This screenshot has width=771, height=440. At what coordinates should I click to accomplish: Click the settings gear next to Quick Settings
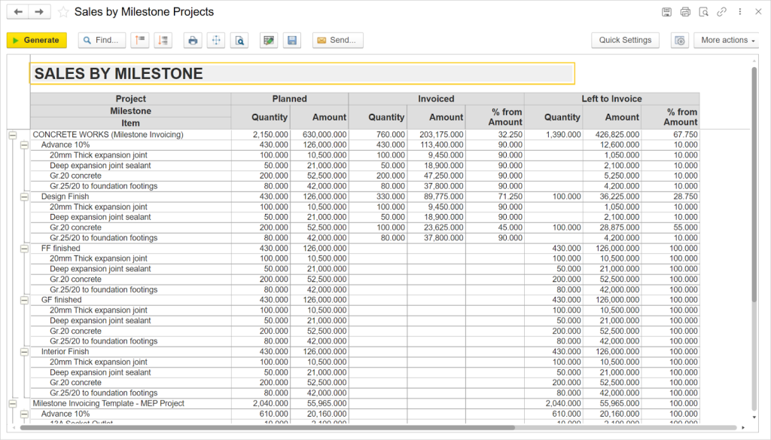point(679,40)
